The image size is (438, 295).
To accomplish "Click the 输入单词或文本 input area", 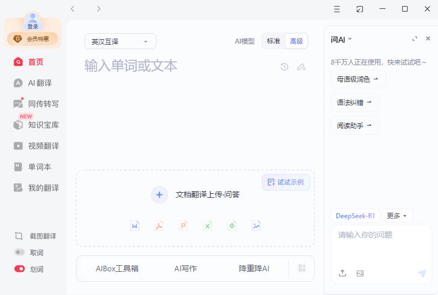I will click(131, 66).
